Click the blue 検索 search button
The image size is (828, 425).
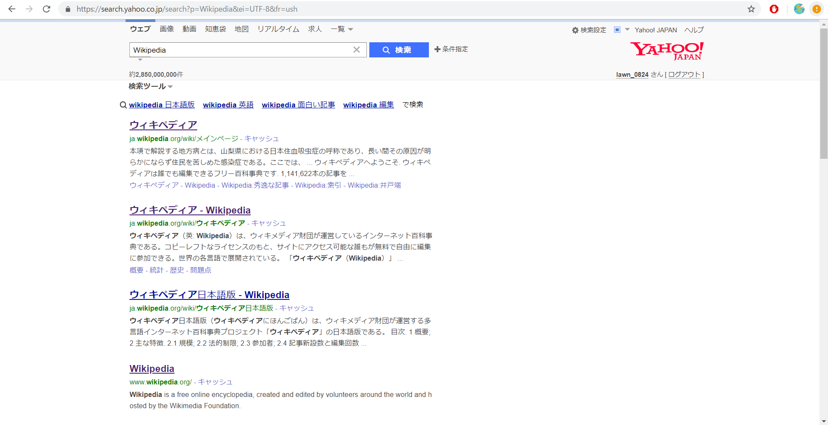399,50
